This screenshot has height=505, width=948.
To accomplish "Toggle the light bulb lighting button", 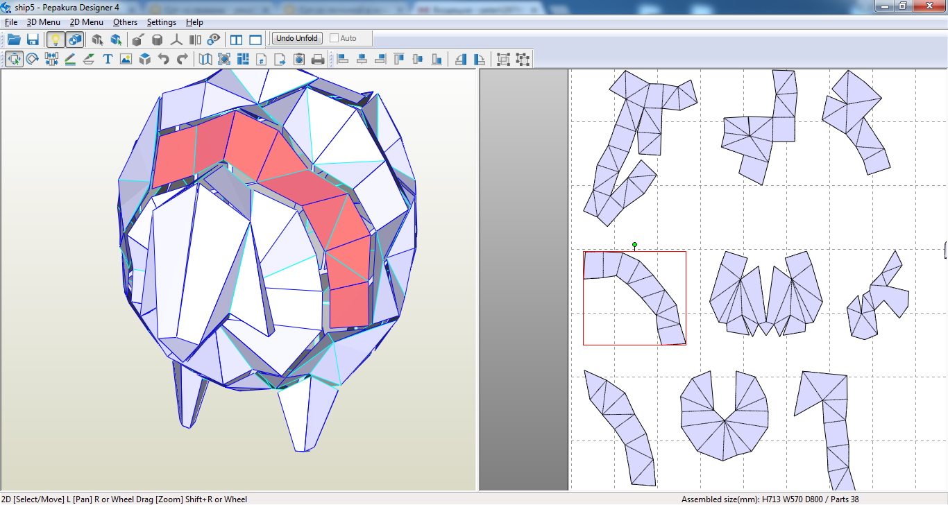I will coord(56,39).
